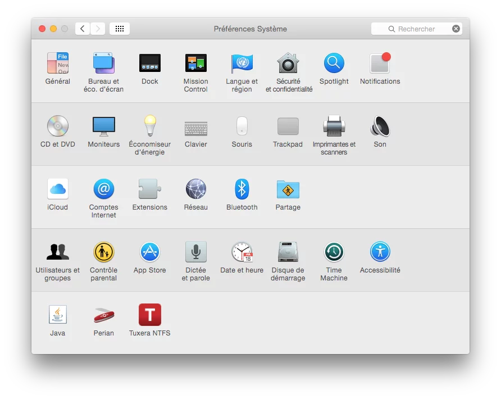This screenshot has height=399, width=501.
Task: Close the Préférences Système window
Action: tap(42, 29)
